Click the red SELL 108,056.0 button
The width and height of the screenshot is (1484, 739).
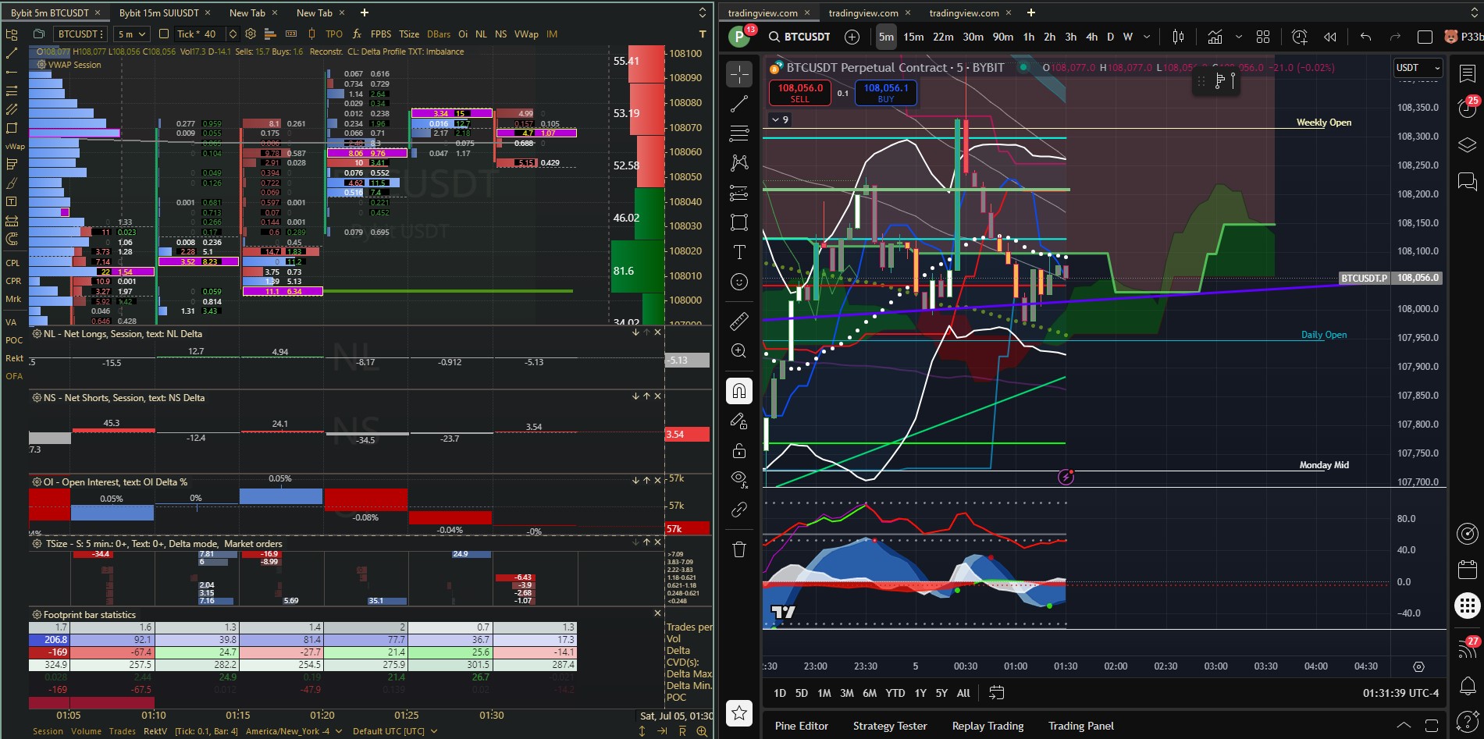click(x=800, y=93)
